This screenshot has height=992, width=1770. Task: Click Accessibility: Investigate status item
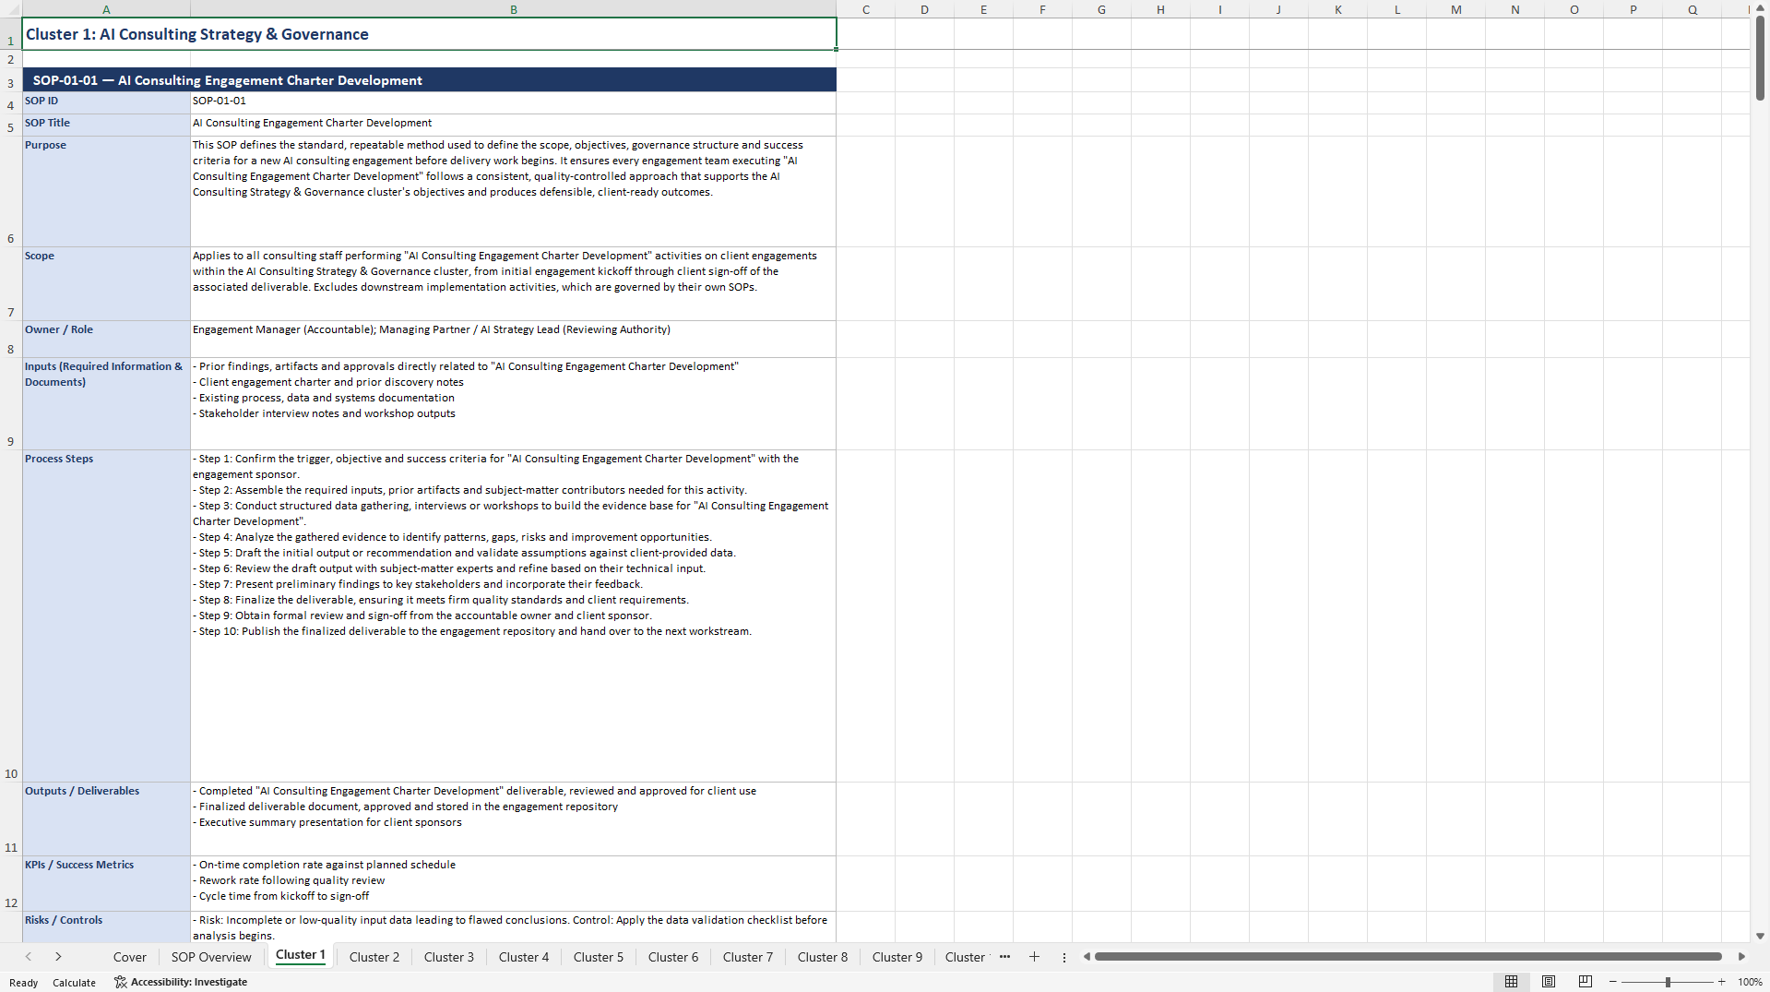tap(181, 982)
